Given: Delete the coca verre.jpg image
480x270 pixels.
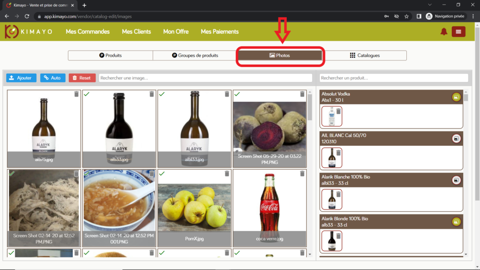Looking at the screenshot, I should pos(302,173).
